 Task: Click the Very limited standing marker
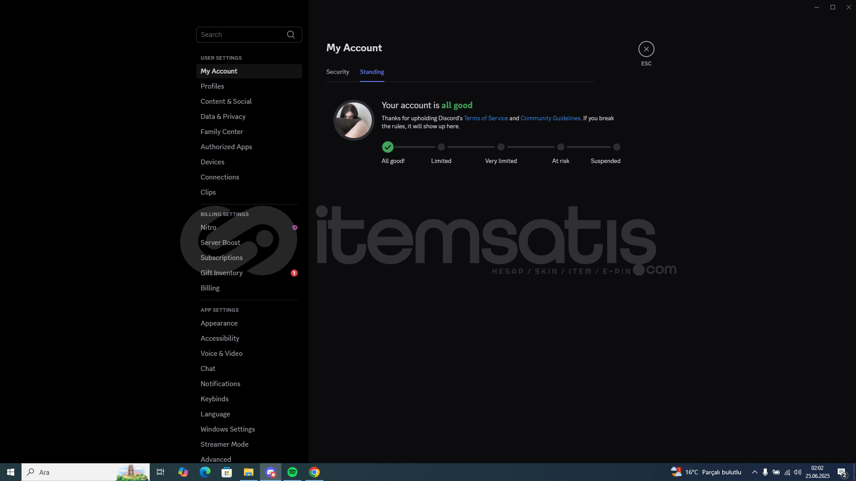(501, 147)
